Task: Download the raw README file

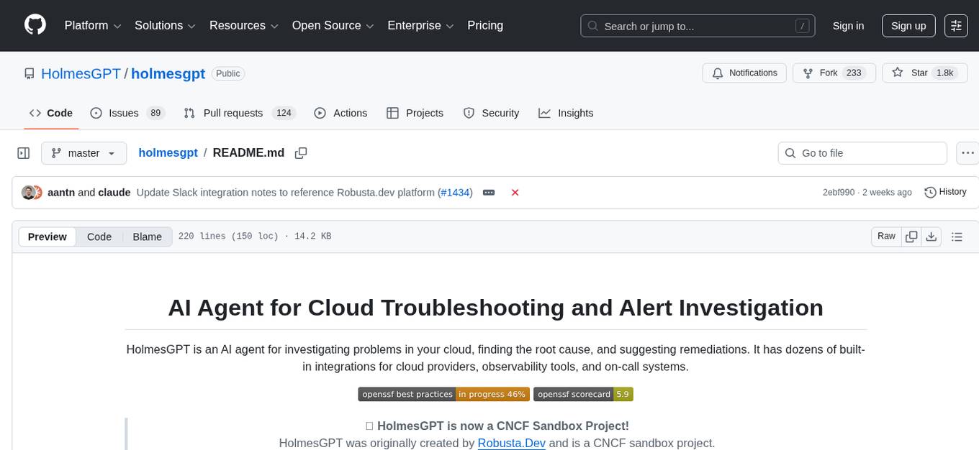Action: coord(931,236)
